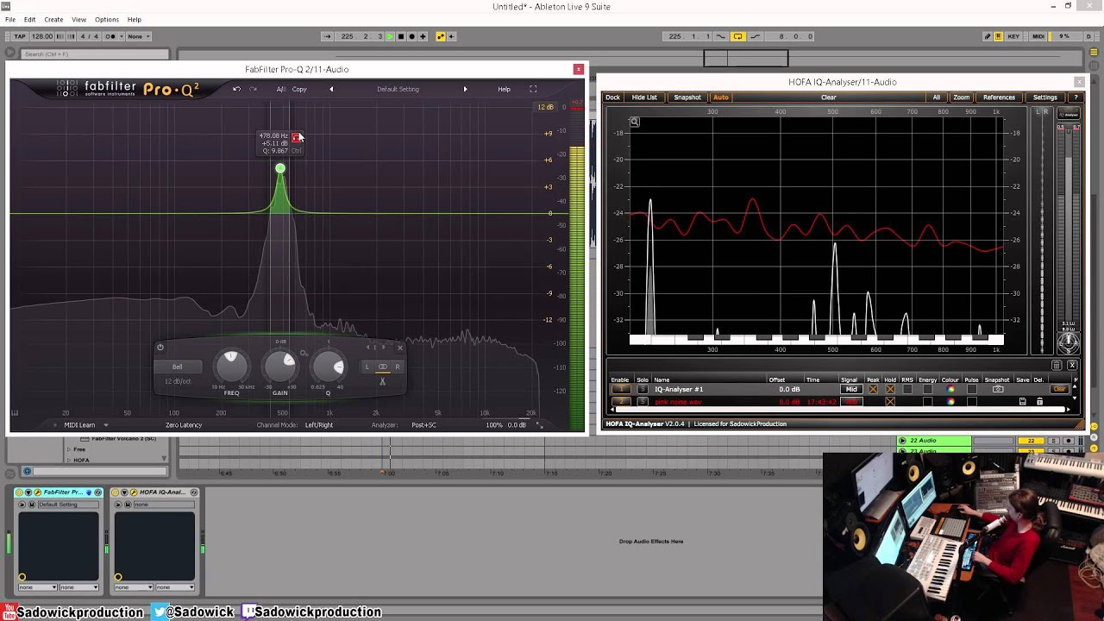This screenshot has height=621, width=1104.
Task: Open Ableton Help menu
Action: click(135, 19)
